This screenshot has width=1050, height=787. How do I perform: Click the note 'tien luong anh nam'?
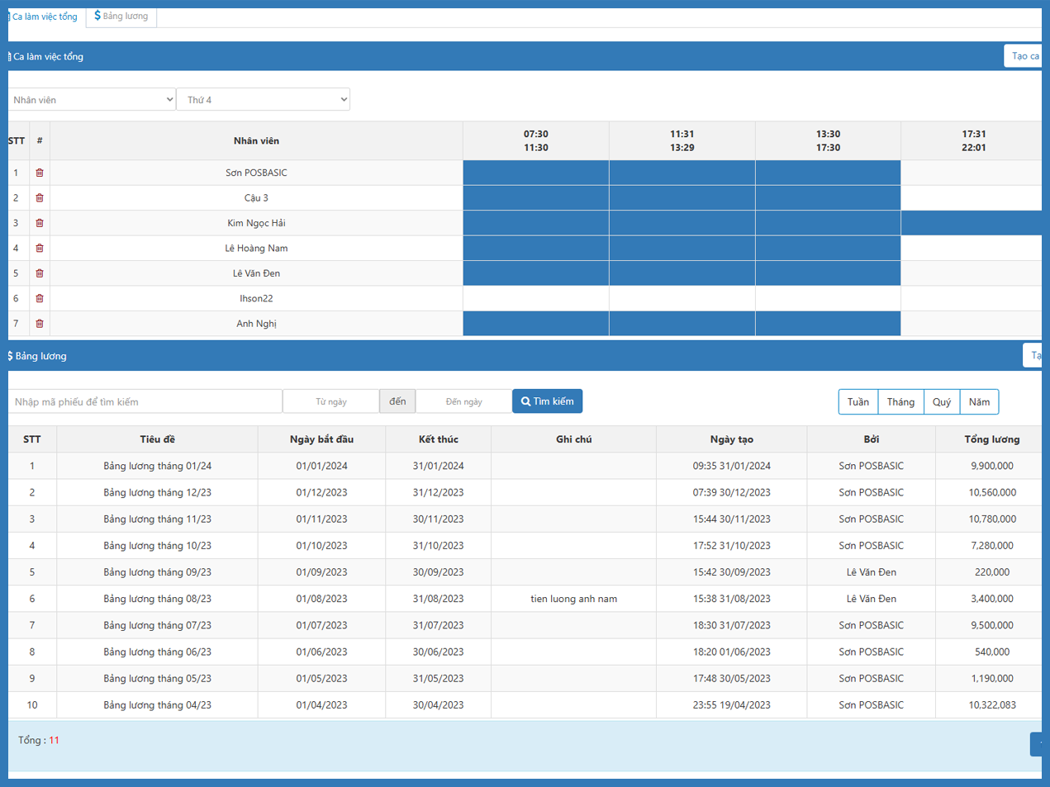coord(574,599)
